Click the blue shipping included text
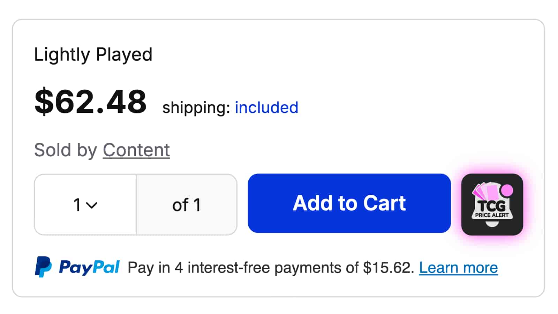This screenshot has width=558, height=314. point(266,107)
